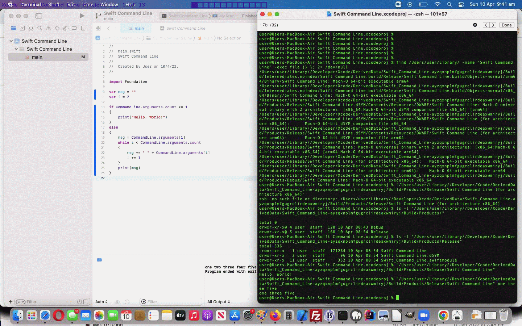The width and height of the screenshot is (522, 326).
Task: Open Finder from the Dock
Action: 18,315
